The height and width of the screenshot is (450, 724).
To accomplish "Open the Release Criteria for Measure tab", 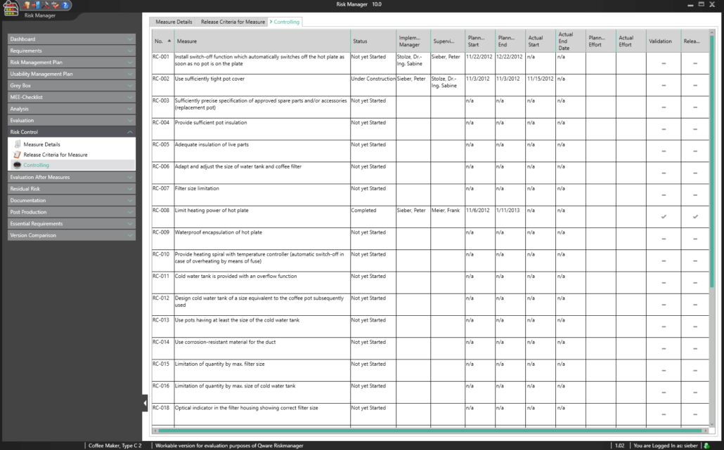I will pyautogui.click(x=233, y=22).
